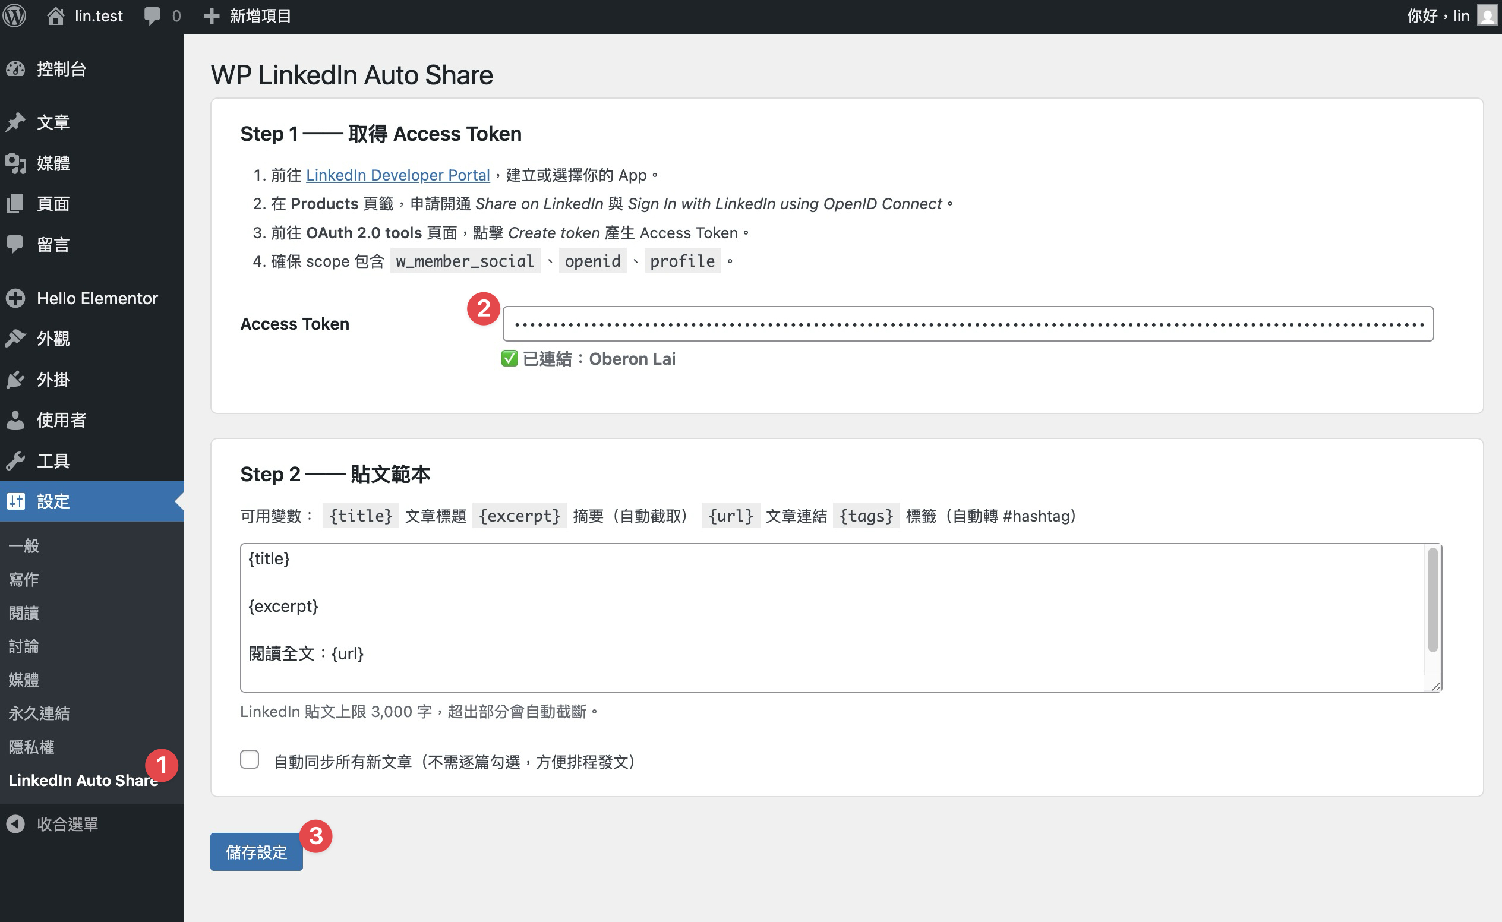The image size is (1502, 922).
Task: Save settings with 儲存設定 button
Action: pos(256,853)
